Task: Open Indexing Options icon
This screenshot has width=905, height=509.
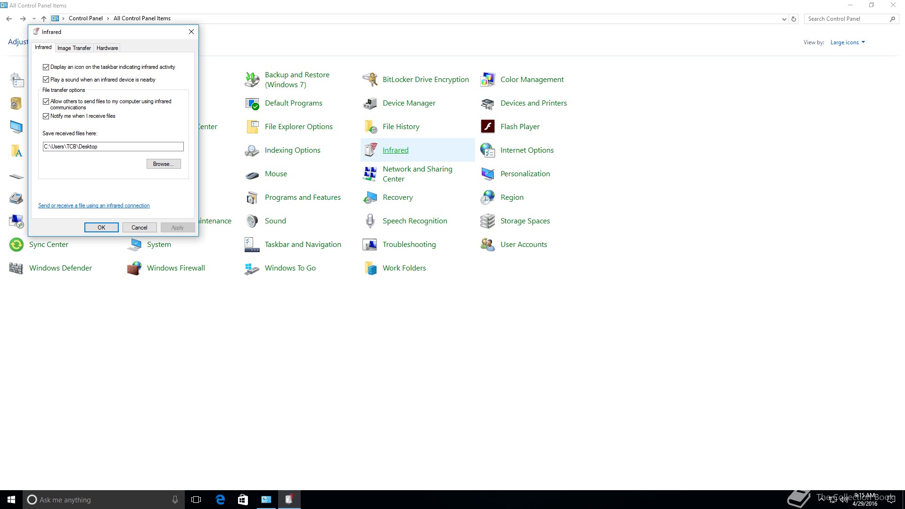Action: coord(252,150)
